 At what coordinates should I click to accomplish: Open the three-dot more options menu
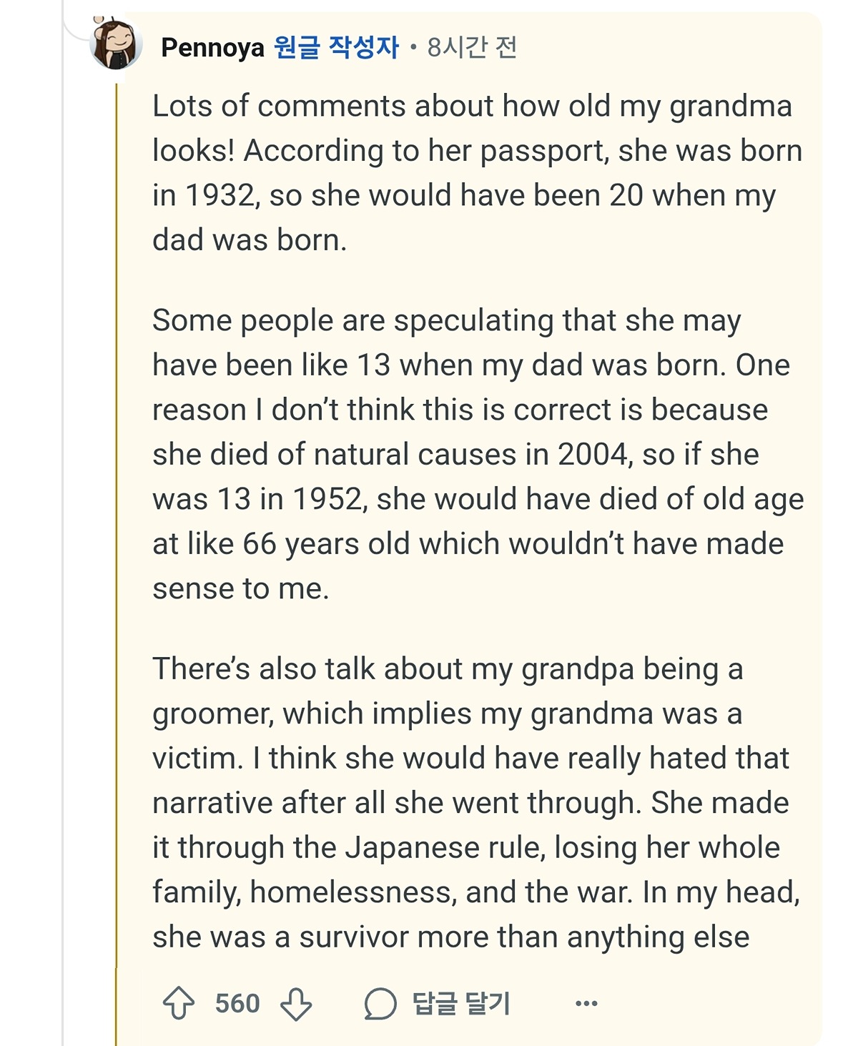point(586,1003)
